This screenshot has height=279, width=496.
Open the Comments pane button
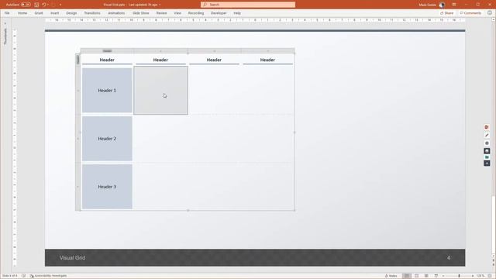(470, 13)
